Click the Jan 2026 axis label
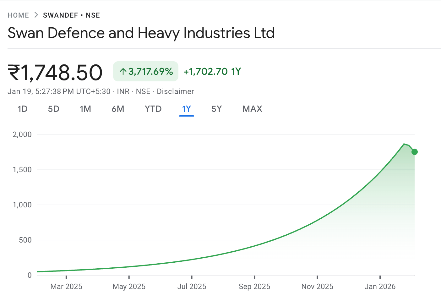 coord(380,287)
